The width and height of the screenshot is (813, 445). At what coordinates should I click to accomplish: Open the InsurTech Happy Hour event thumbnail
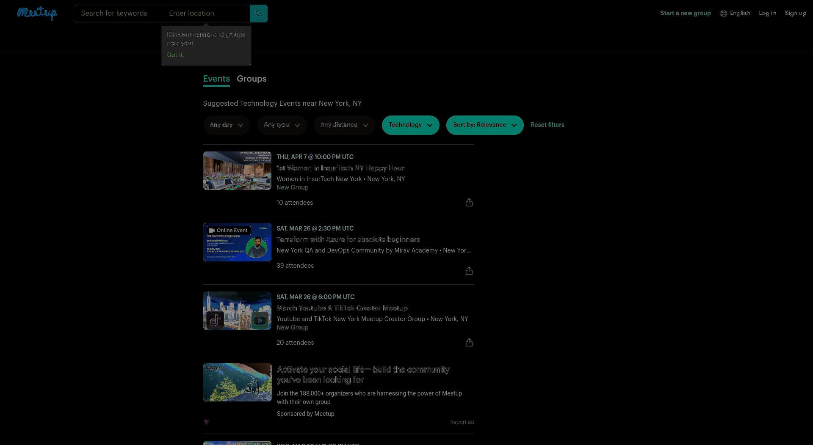(x=237, y=171)
